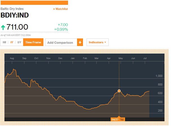Viewport: 171px width, 126px height.
Task: Select the 1M time range
Action: tap(4, 42)
